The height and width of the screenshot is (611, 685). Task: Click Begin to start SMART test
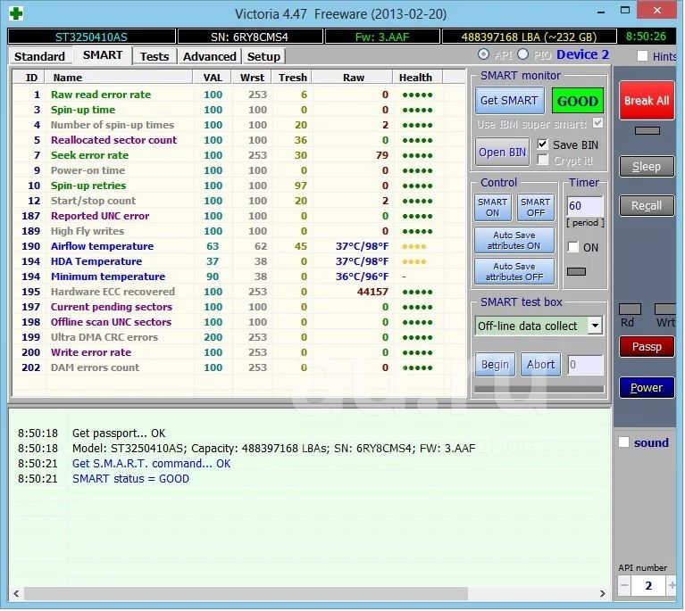pyautogui.click(x=495, y=365)
